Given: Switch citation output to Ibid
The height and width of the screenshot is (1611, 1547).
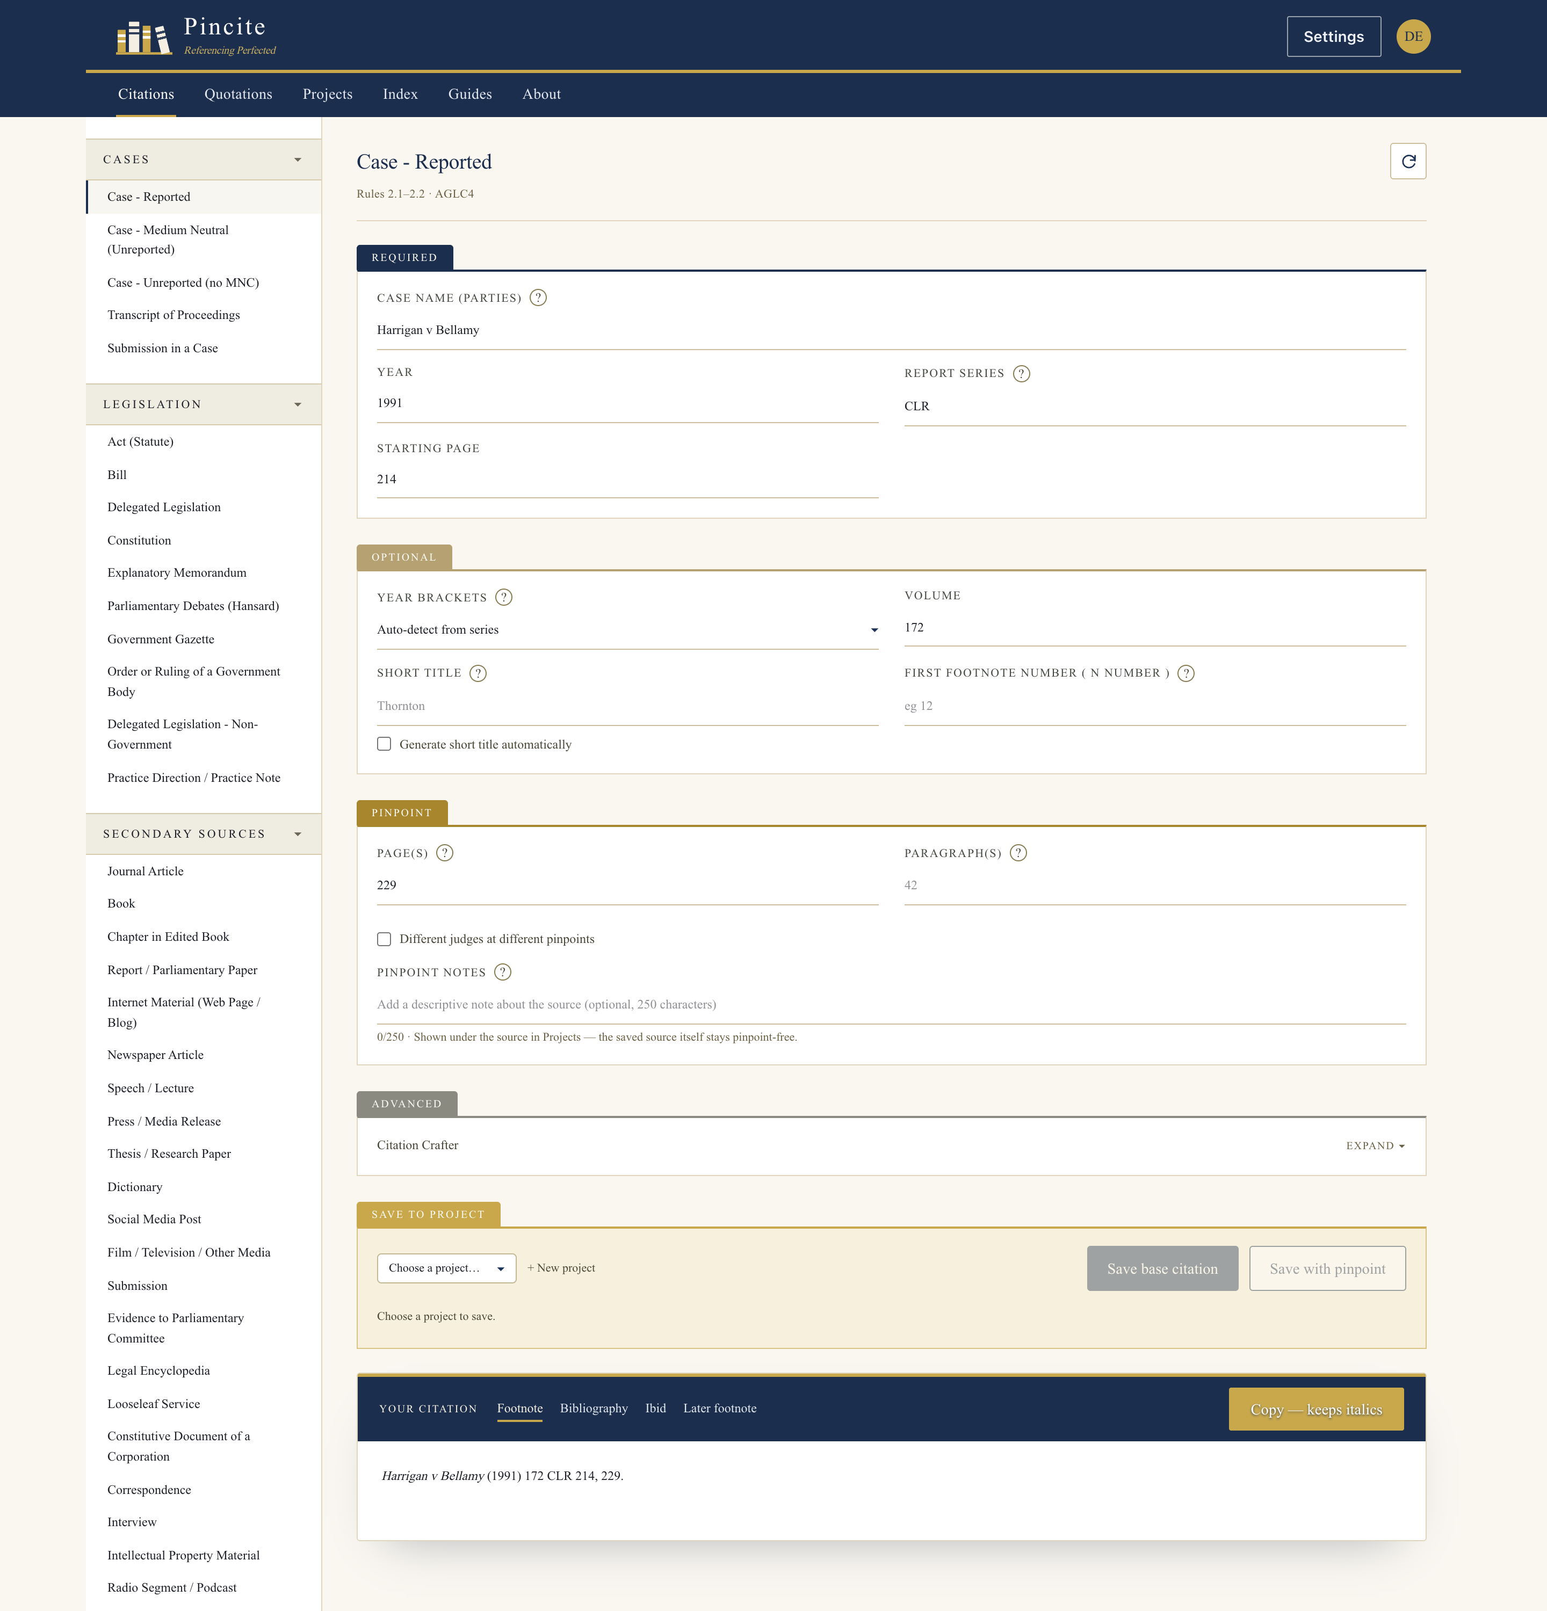Looking at the screenshot, I should pos(655,1409).
